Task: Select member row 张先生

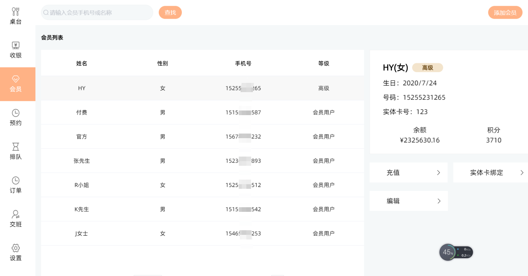Action: tap(202, 161)
